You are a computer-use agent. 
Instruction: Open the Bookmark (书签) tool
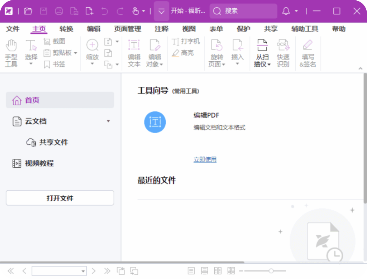(55, 64)
